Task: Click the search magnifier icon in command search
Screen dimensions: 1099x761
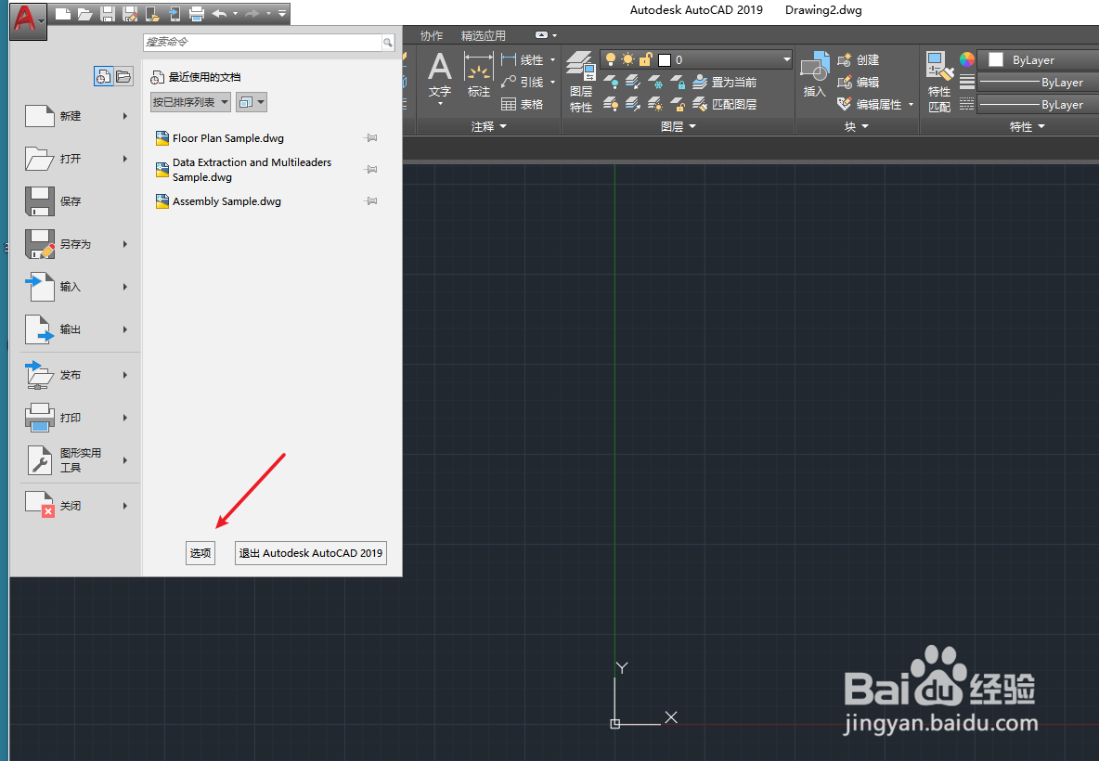Action: click(388, 43)
